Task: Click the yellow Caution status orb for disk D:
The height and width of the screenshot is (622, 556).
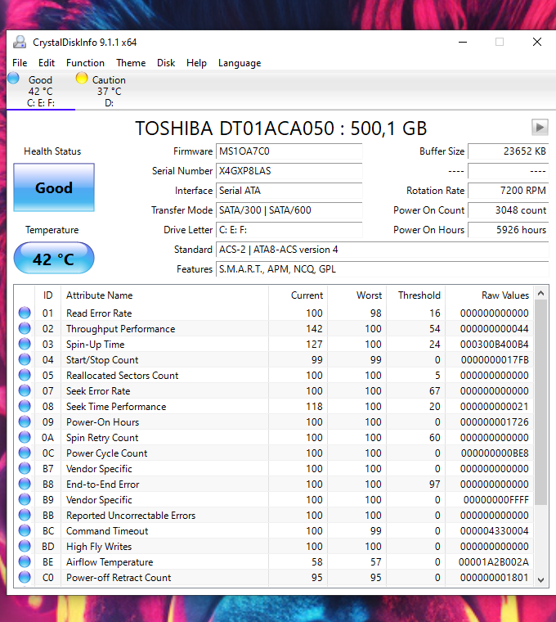Action: pos(81,79)
